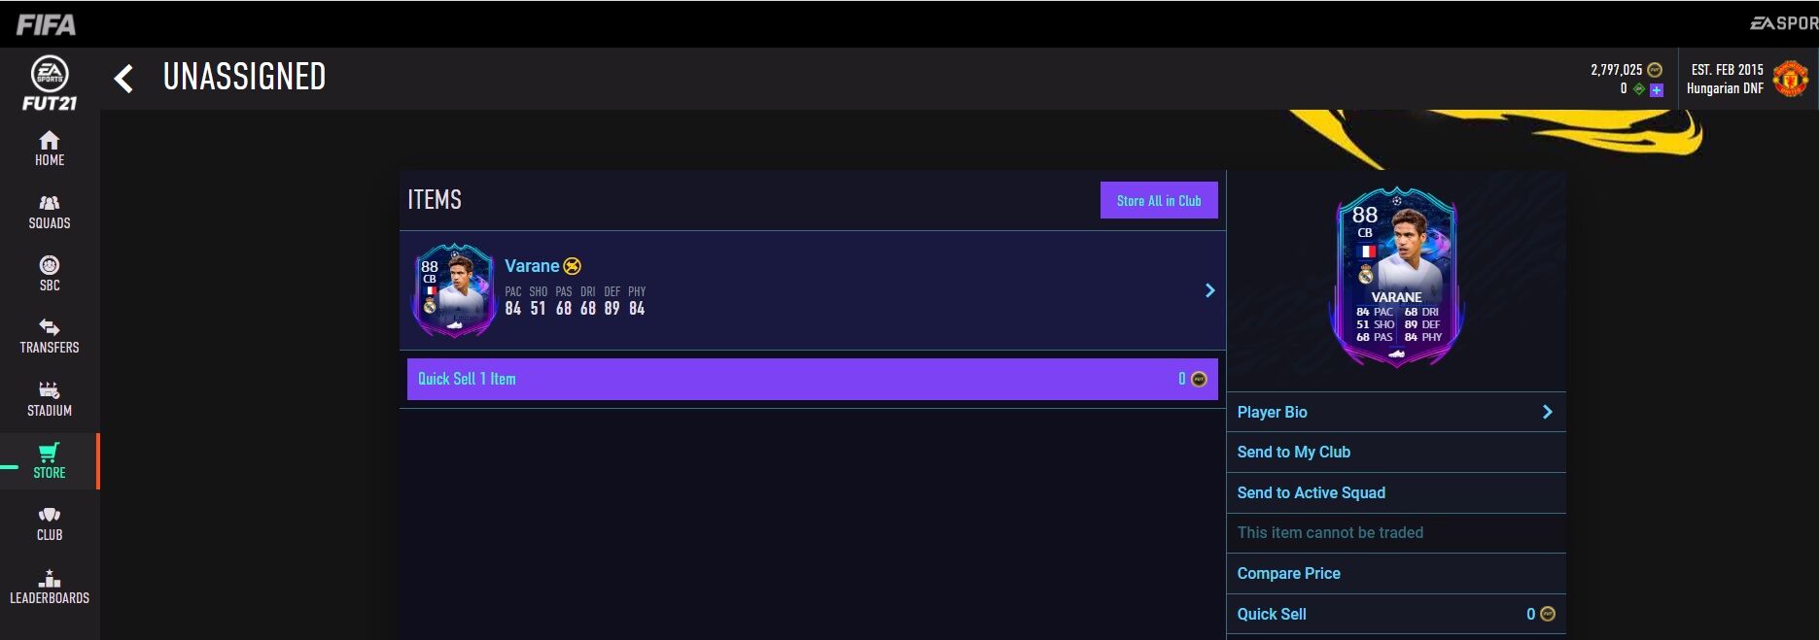Viewport: 1819px width, 640px height.
Task: Click the back arrow beside UNASSIGNED
Action: click(123, 79)
